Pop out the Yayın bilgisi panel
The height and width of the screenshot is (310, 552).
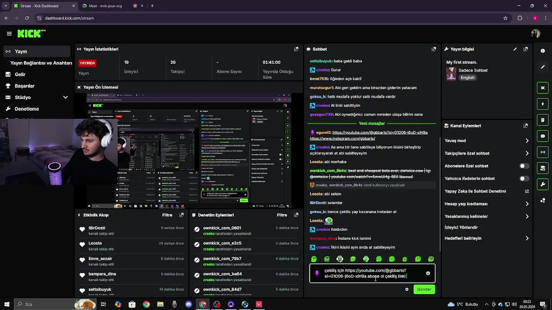tap(525, 49)
